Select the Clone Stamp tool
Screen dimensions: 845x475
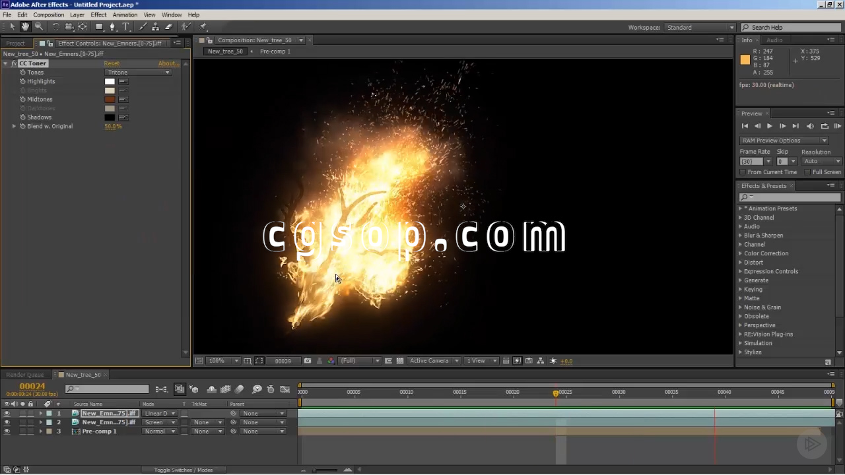tap(155, 27)
